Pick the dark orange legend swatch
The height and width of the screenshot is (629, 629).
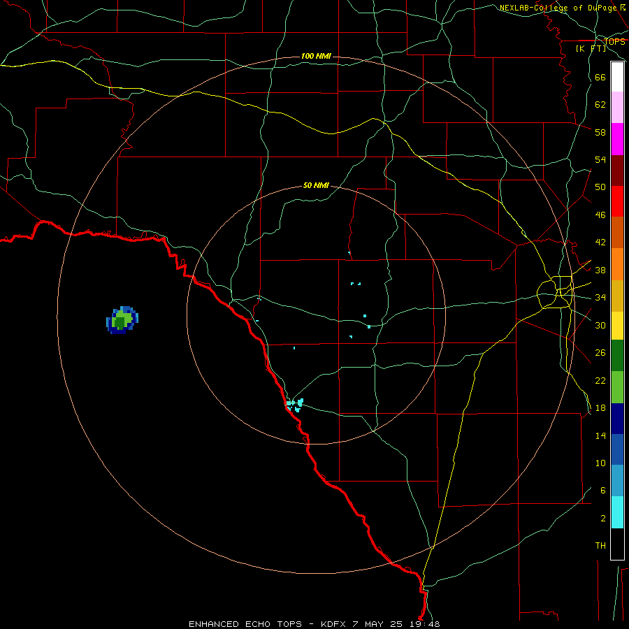[x=617, y=233]
